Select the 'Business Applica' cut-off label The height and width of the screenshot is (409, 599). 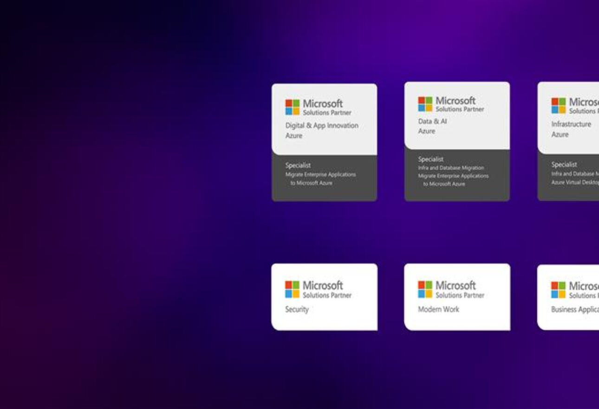(x=575, y=310)
